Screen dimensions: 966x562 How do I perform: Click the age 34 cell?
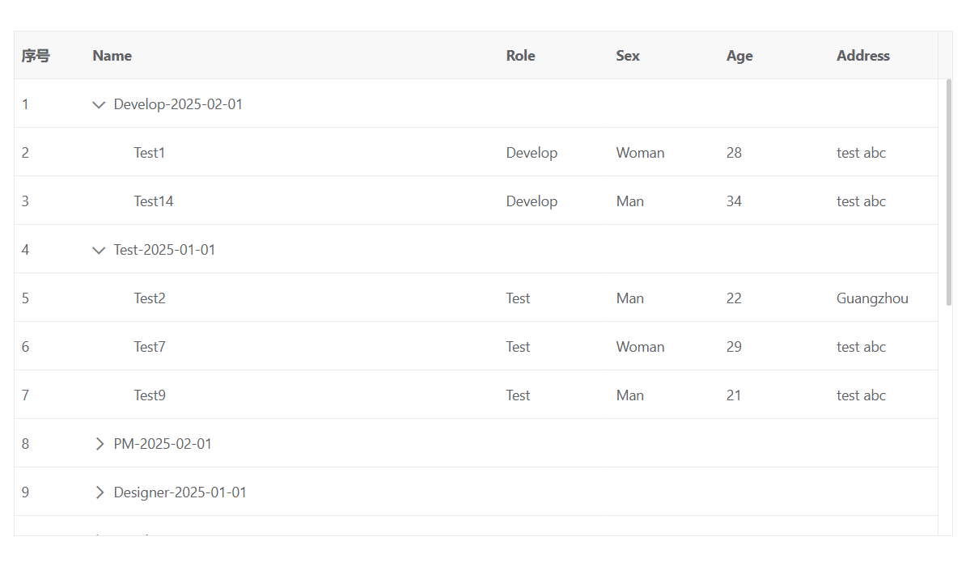click(734, 201)
